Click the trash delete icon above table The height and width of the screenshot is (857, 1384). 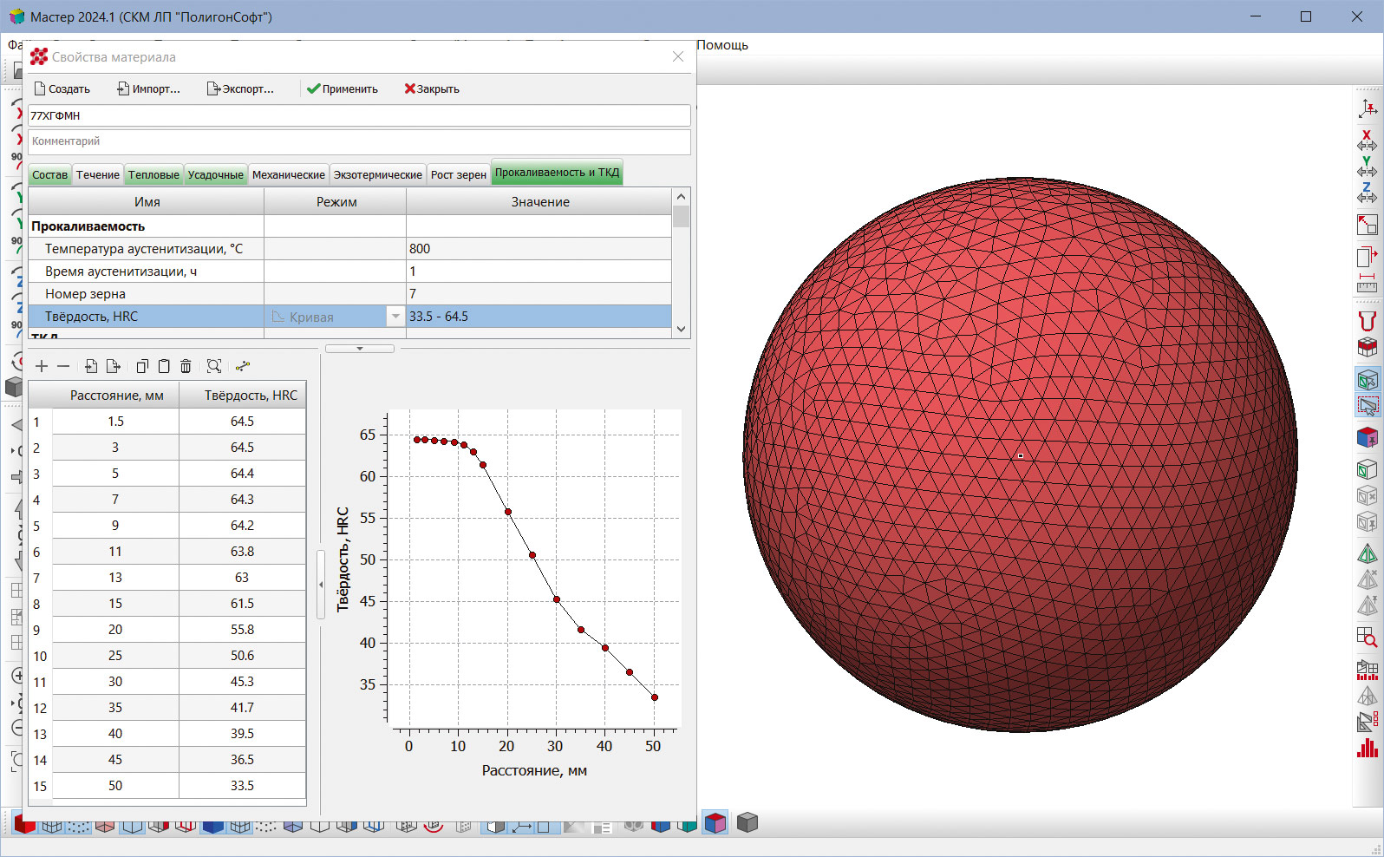pyautogui.click(x=186, y=366)
